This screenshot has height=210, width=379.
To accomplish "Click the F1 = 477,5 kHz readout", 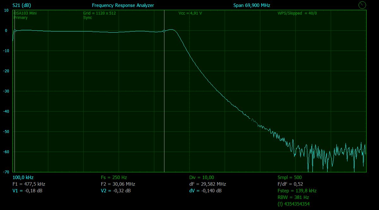I will pyautogui.click(x=29, y=184).
